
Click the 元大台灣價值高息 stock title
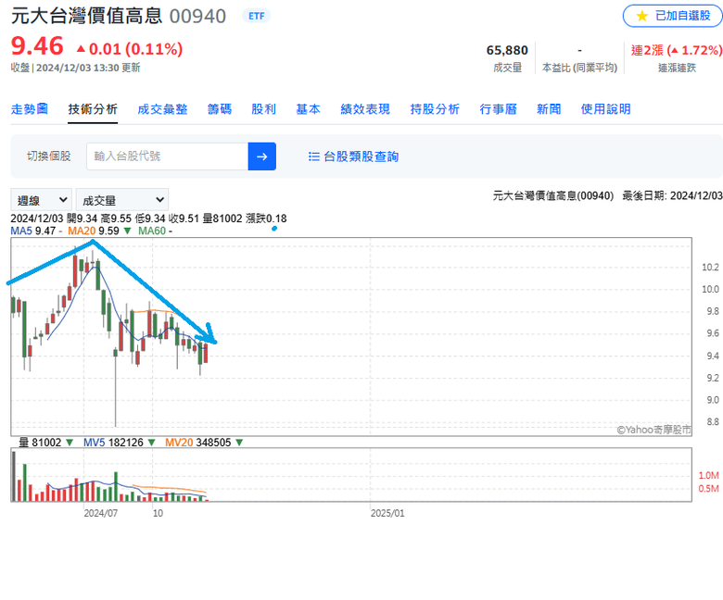[x=87, y=16]
